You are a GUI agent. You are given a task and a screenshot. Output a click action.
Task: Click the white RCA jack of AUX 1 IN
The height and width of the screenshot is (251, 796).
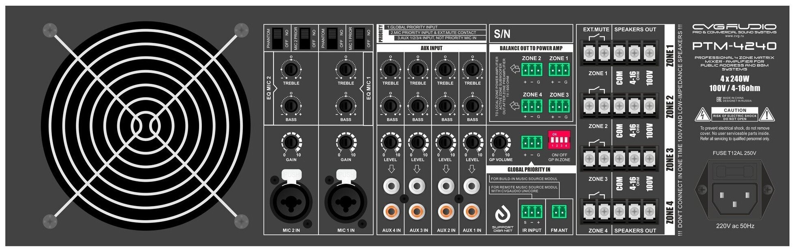pos(472,186)
